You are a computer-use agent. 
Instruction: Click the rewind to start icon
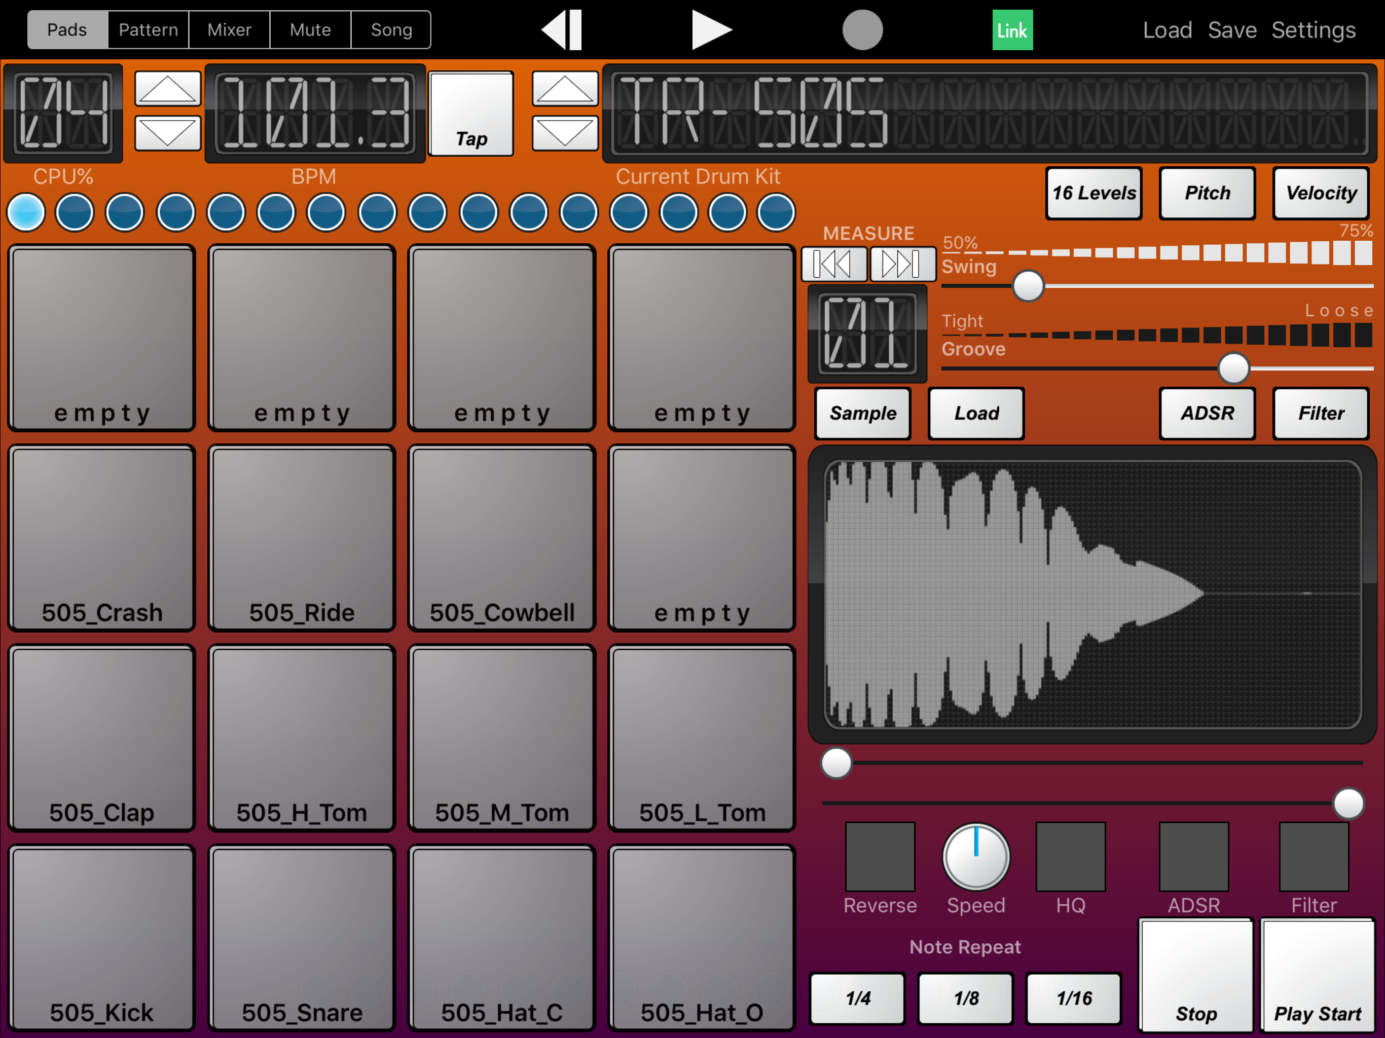point(562,30)
